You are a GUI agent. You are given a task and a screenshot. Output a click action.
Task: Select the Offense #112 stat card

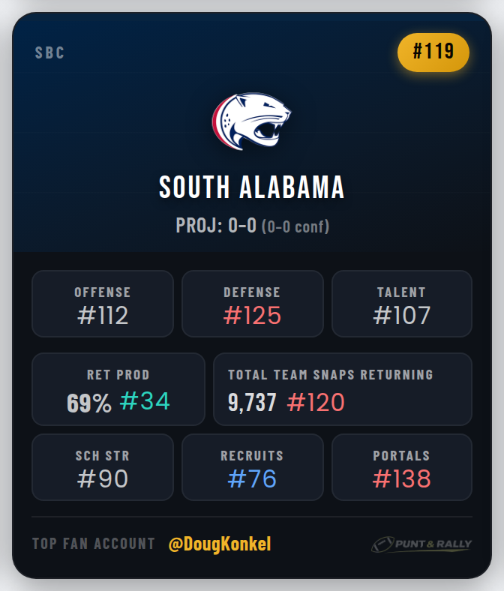(x=103, y=304)
